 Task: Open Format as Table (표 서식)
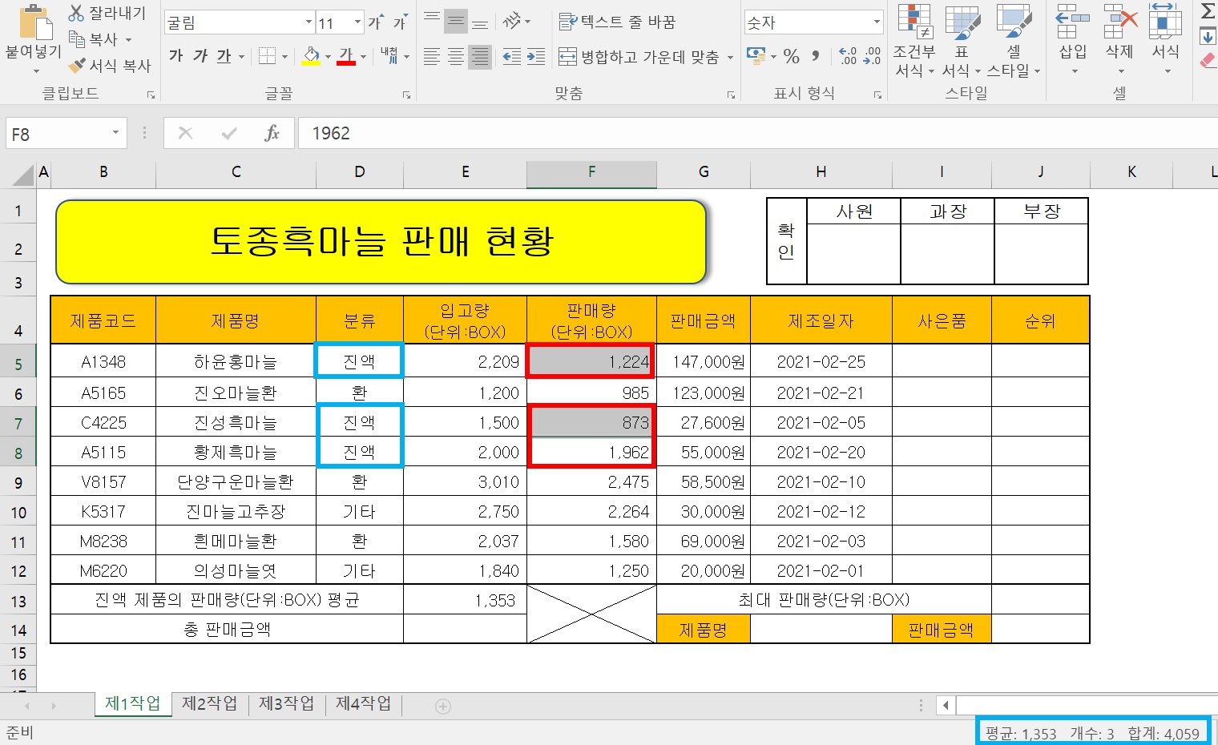[x=962, y=40]
